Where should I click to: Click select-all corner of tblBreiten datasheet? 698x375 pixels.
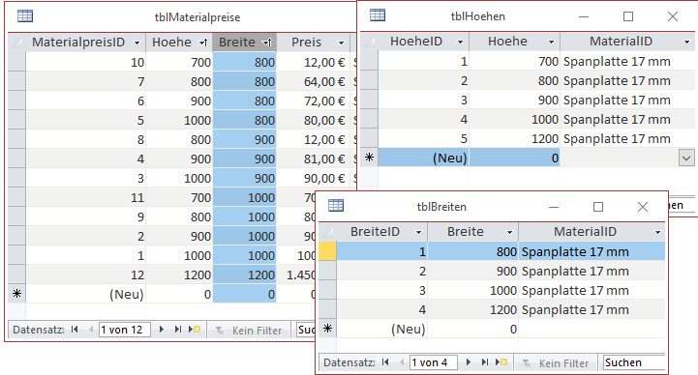click(x=327, y=232)
